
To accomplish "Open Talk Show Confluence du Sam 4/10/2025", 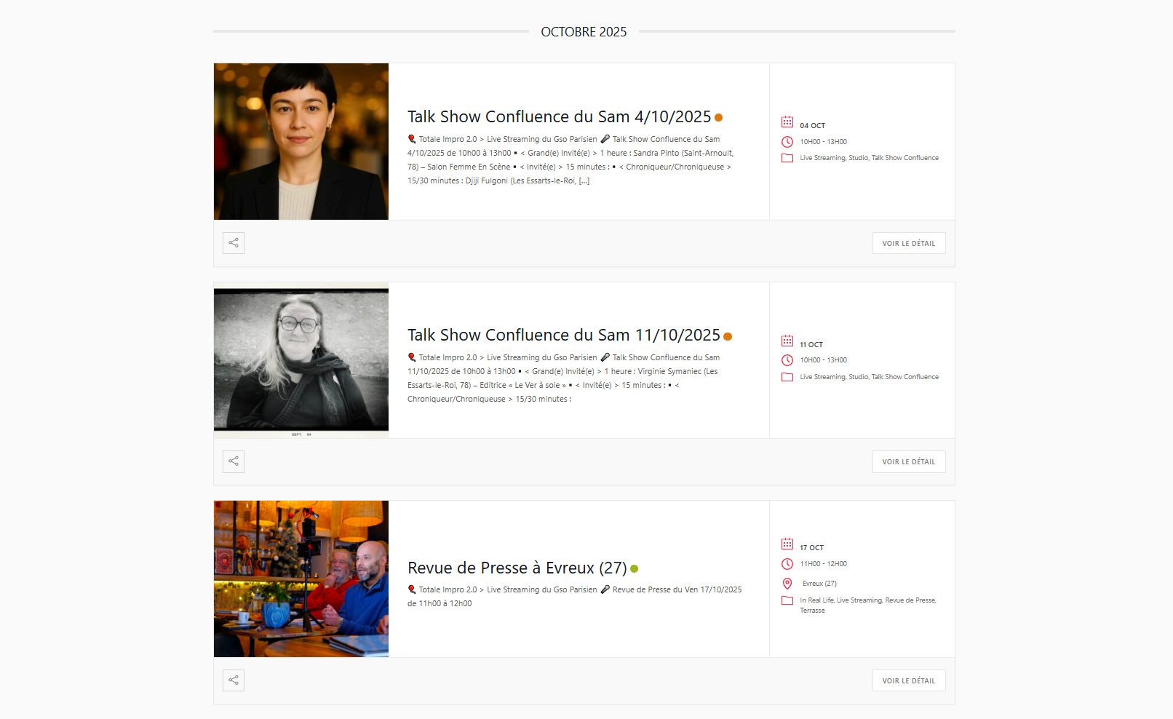I will (559, 116).
